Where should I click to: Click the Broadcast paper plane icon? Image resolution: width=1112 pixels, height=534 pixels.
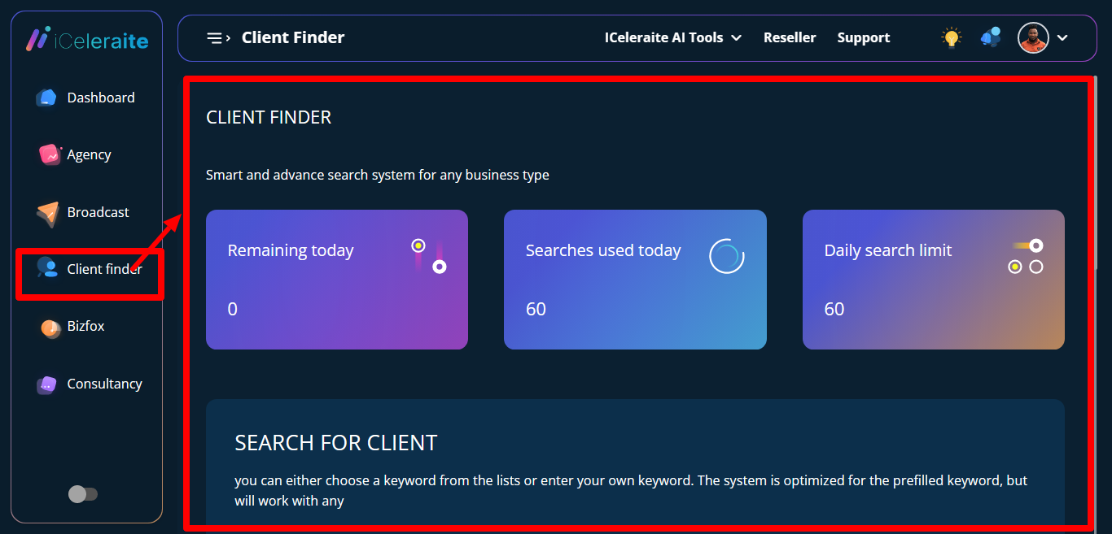click(x=48, y=213)
